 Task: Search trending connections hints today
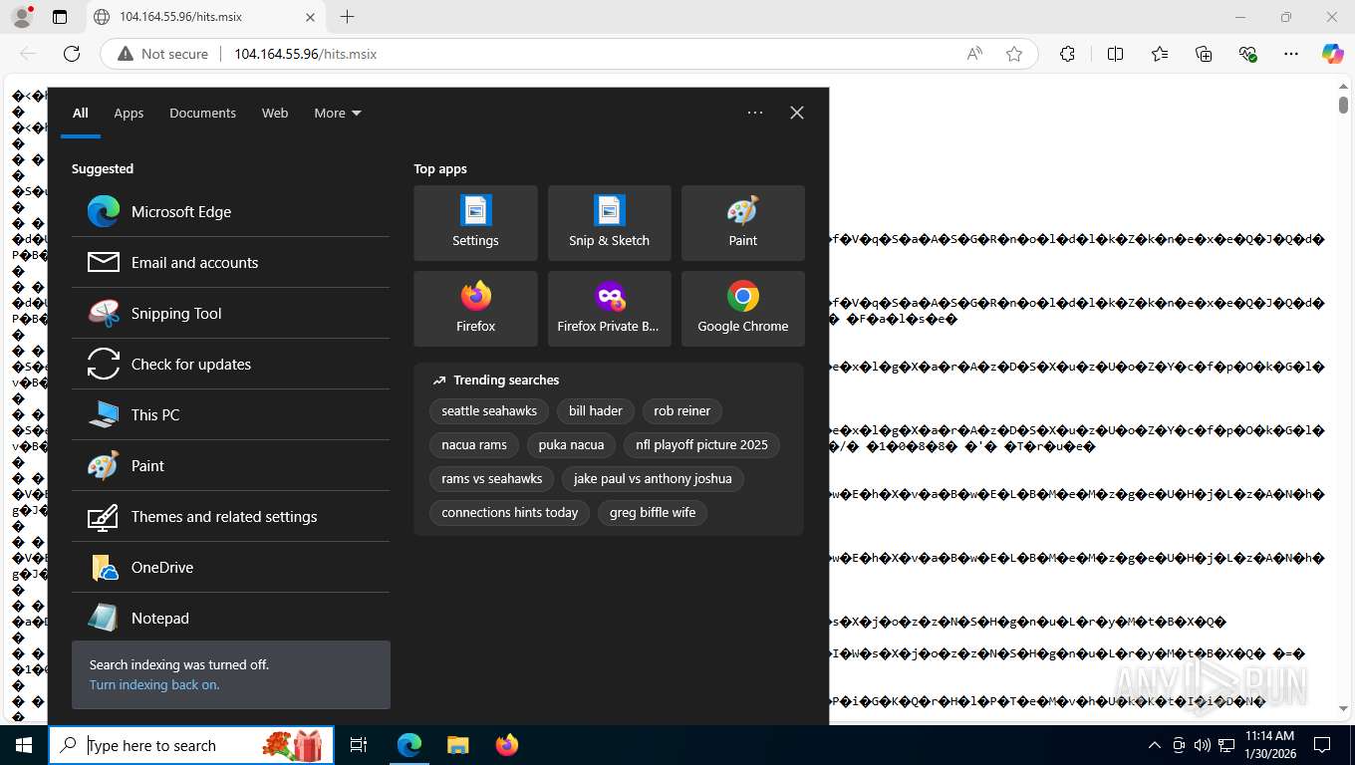click(510, 512)
